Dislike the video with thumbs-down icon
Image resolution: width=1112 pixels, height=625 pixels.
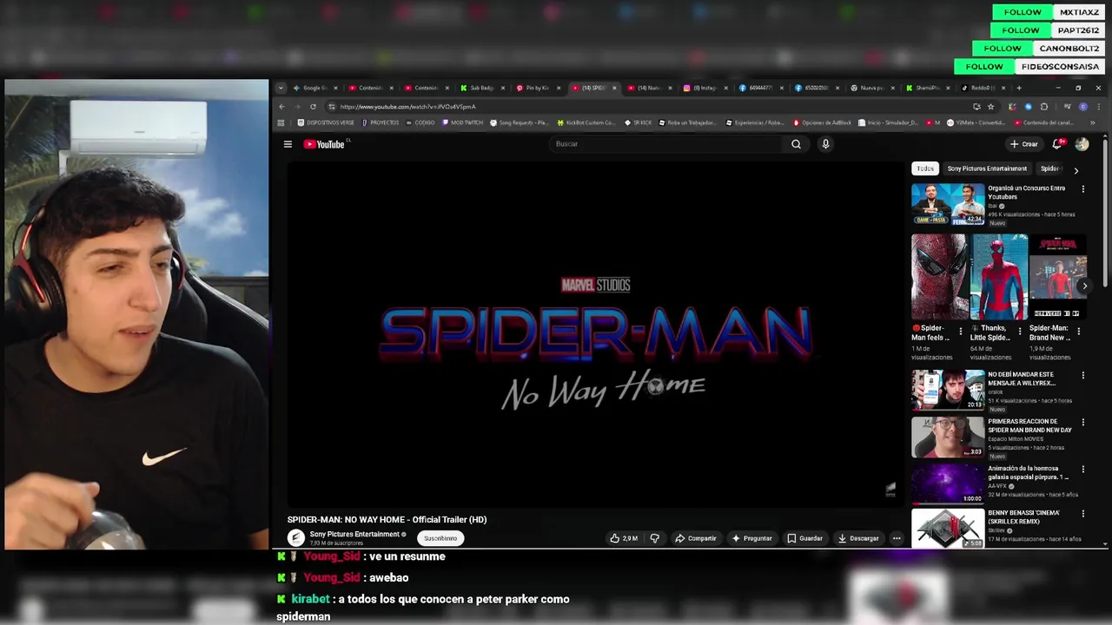point(654,538)
